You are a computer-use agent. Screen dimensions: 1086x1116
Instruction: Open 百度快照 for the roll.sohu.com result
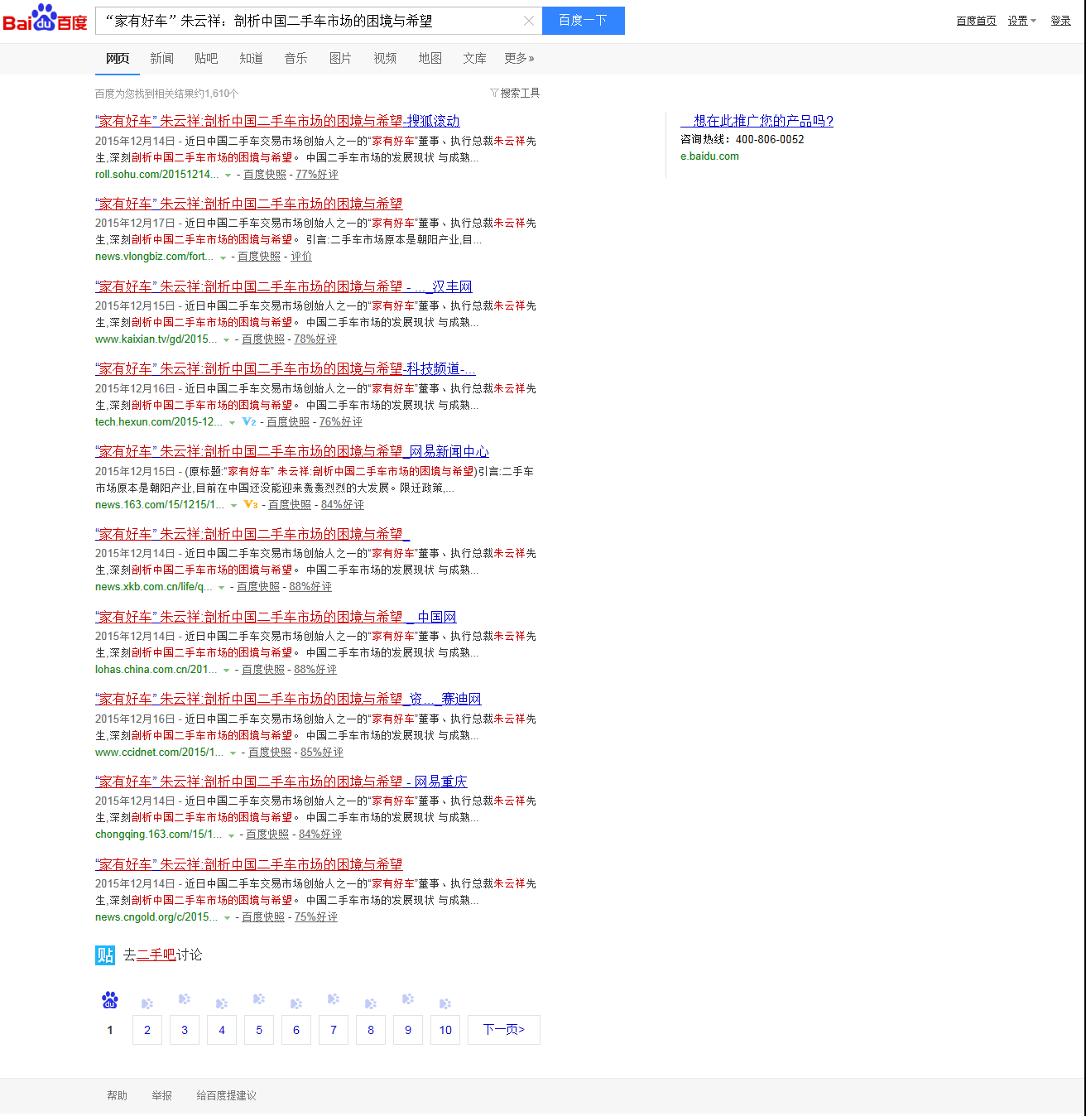click(x=265, y=175)
